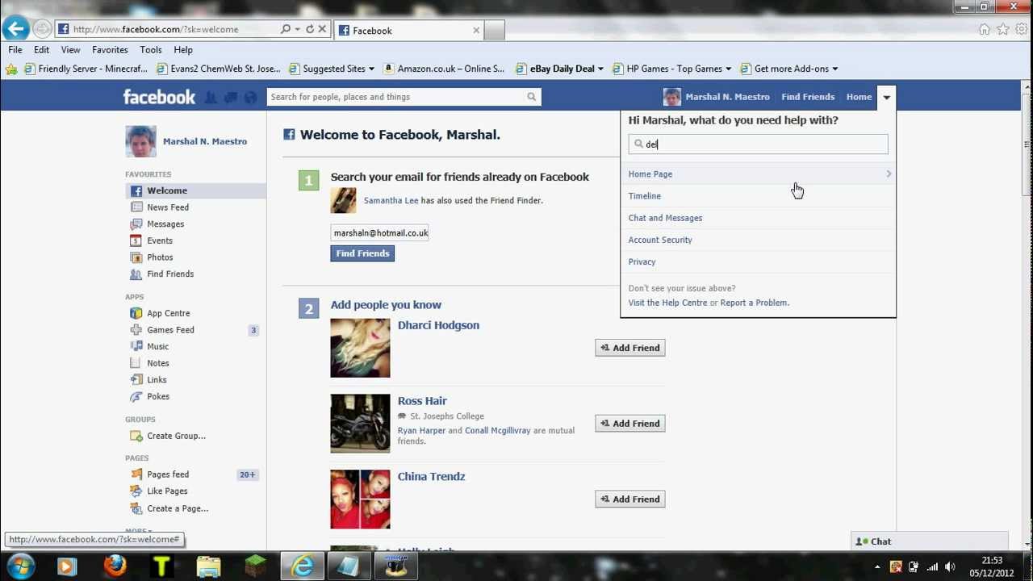Click the volume speaker tray icon
The image size is (1033, 581).
[x=950, y=566]
